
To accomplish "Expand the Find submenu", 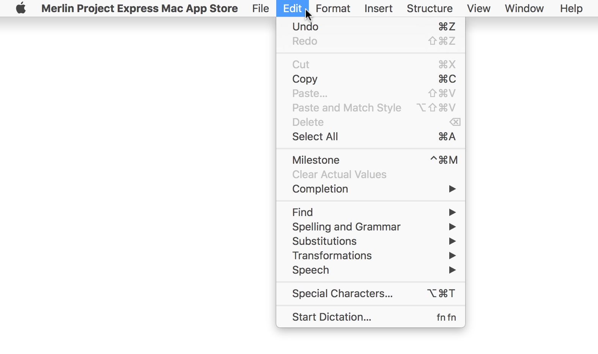I will click(x=371, y=212).
